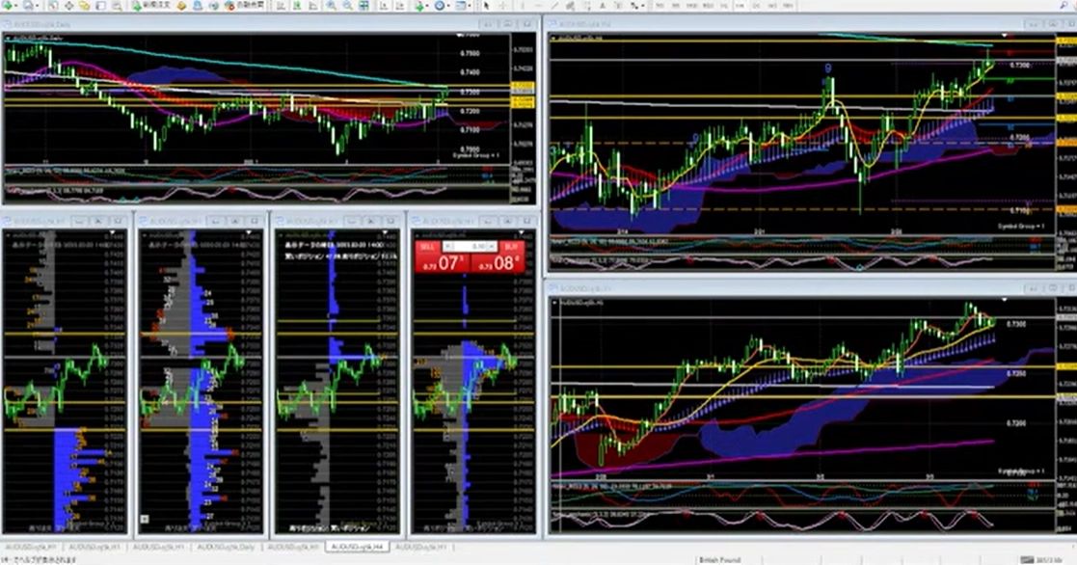The height and width of the screenshot is (565, 1077).
Task: Switch timeframe to M15
Action: (691, 6)
